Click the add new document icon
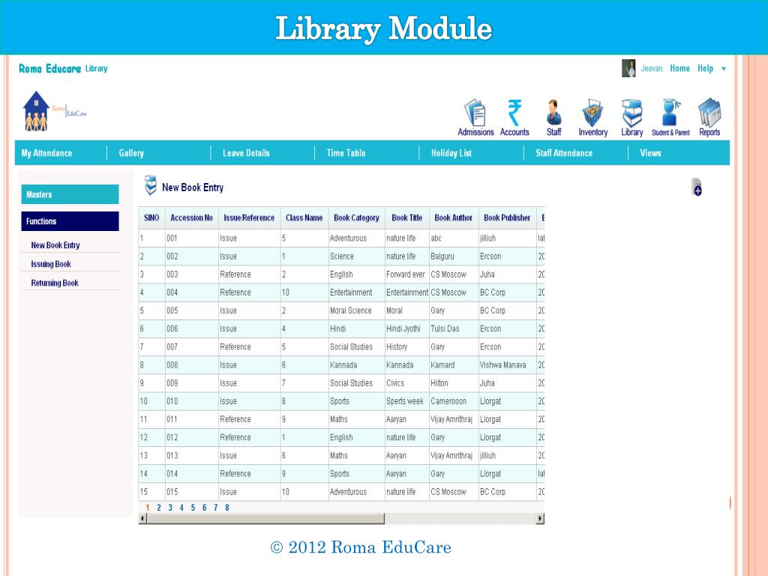Viewport: 768px width, 576px height. click(x=697, y=187)
